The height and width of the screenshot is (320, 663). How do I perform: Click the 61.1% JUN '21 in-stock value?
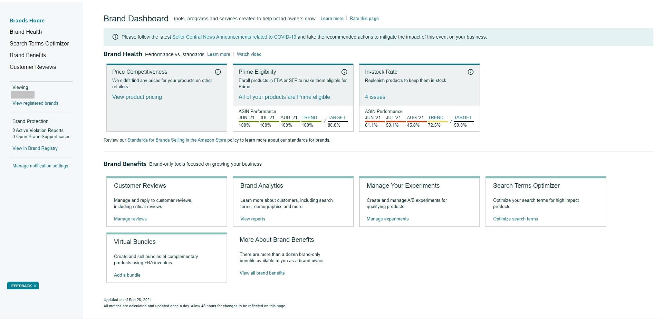click(x=371, y=125)
